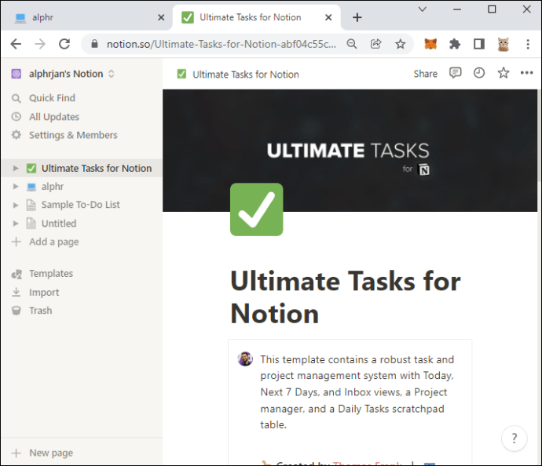The height and width of the screenshot is (466, 542).
Task: Share this page via address bar icon
Action: [x=375, y=44]
